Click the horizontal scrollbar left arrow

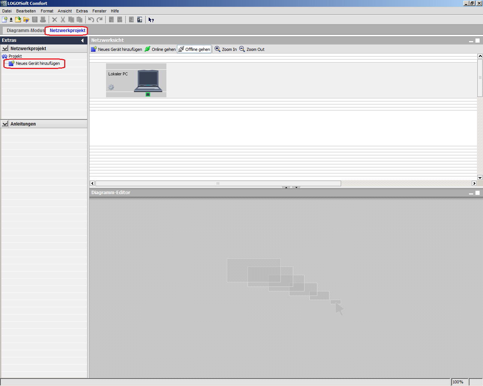click(x=92, y=183)
